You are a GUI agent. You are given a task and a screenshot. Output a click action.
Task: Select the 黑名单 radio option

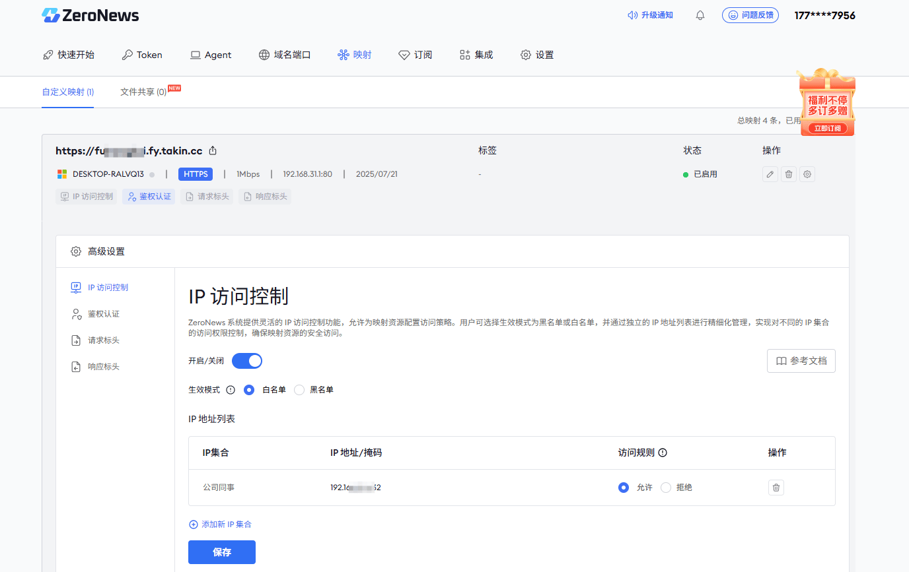pyautogui.click(x=299, y=390)
